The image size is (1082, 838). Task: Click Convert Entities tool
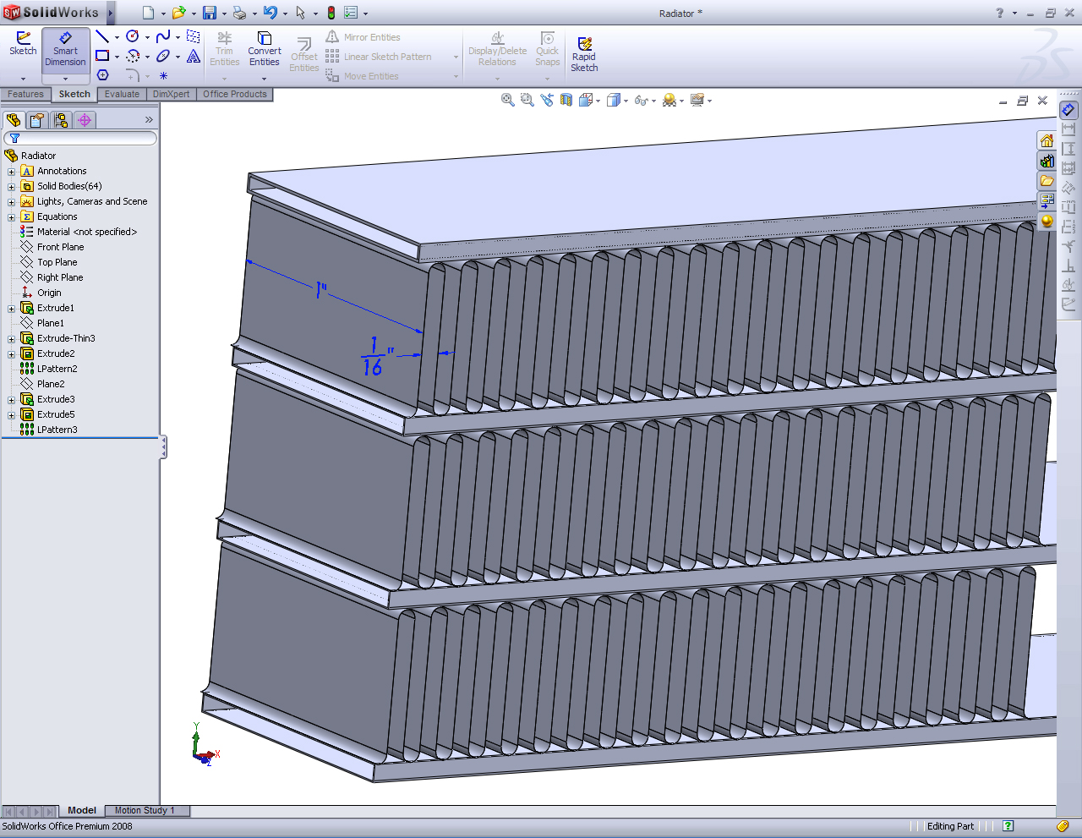coord(264,49)
